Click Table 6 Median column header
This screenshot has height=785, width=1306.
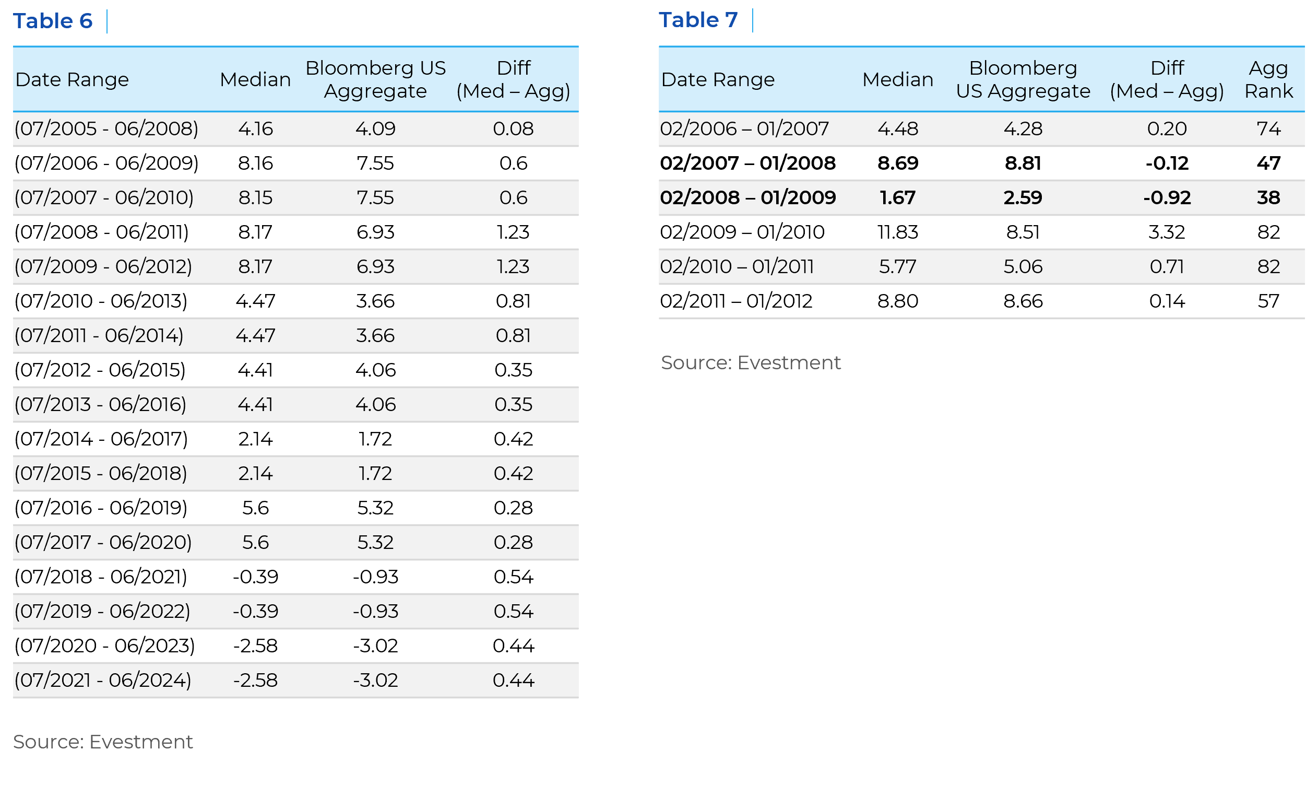[255, 79]
